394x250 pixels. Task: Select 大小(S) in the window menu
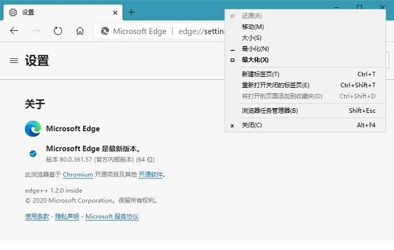point(305,38)
